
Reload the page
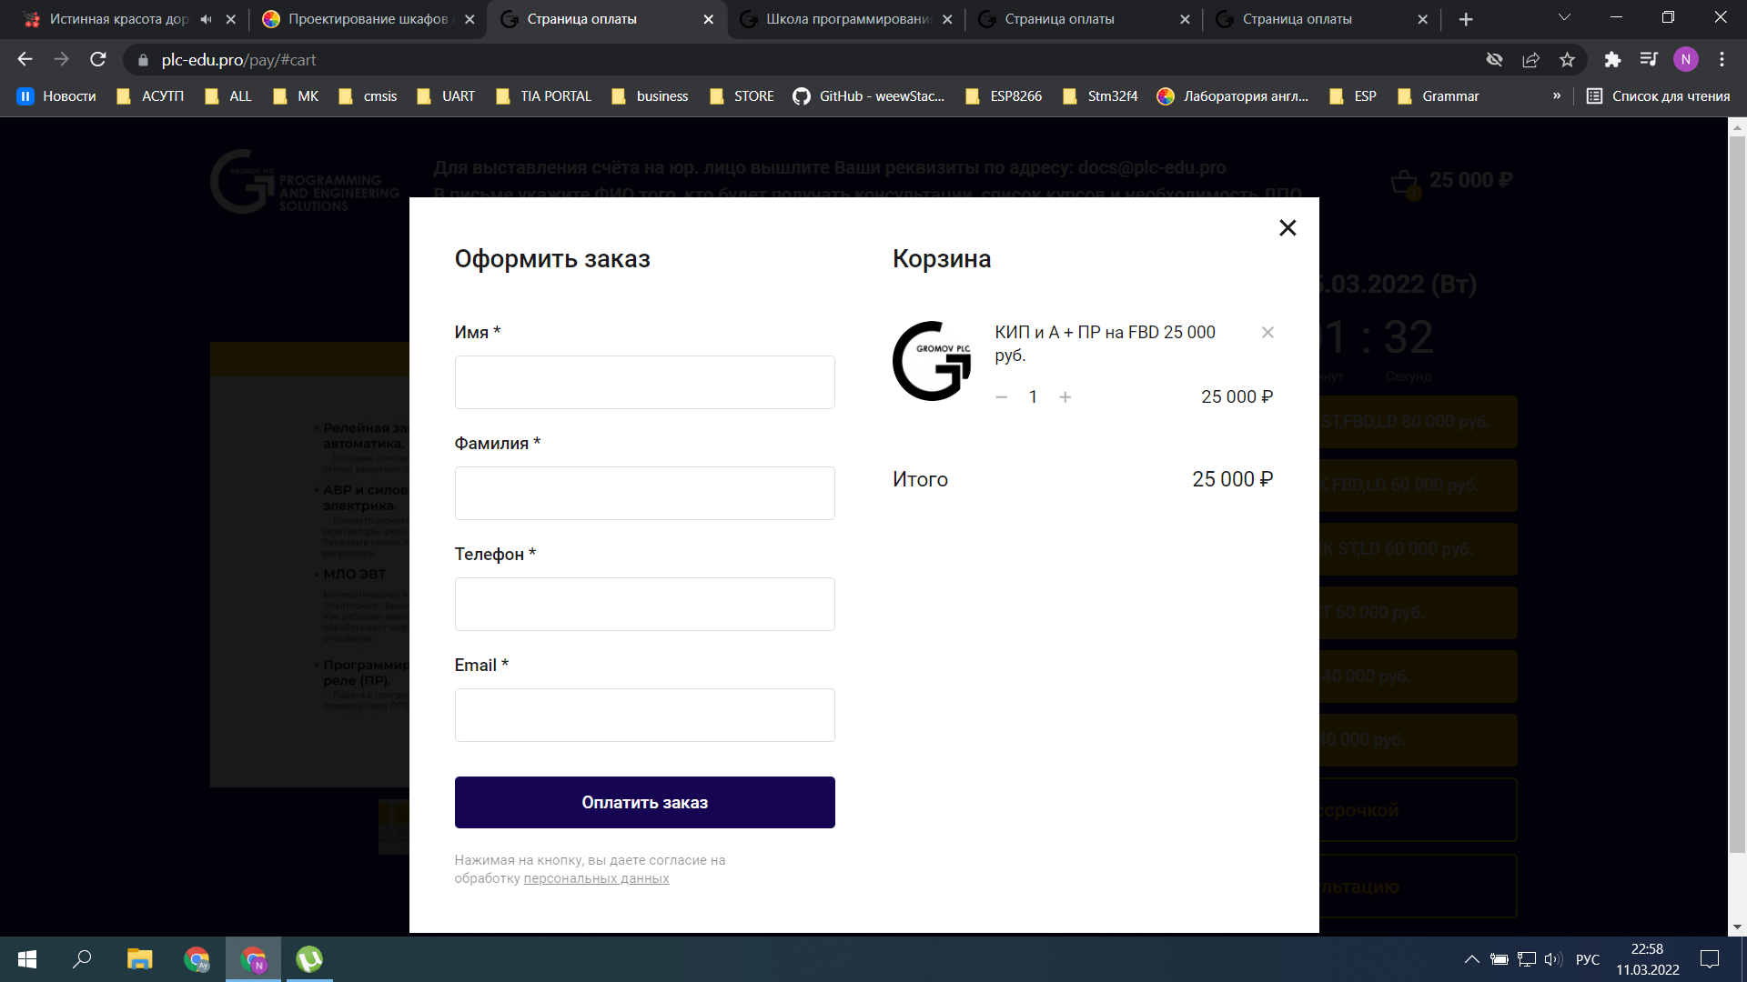click(x=98, y=60)
